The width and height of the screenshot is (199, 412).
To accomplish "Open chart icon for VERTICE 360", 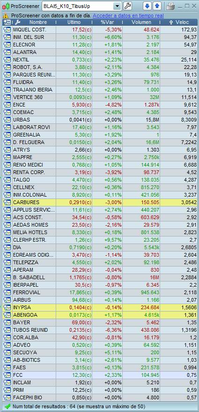I will pyautogui.click(x=7, y=97).
